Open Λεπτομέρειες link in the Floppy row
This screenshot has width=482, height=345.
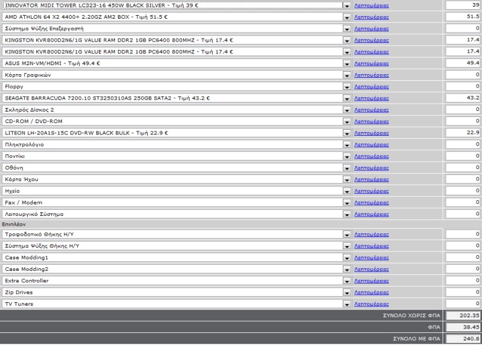371,87
